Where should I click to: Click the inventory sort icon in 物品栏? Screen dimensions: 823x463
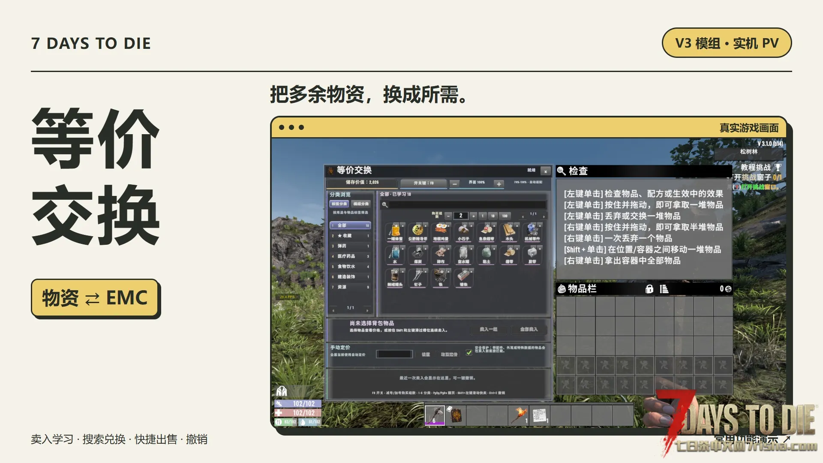click(x=664, y=289)
